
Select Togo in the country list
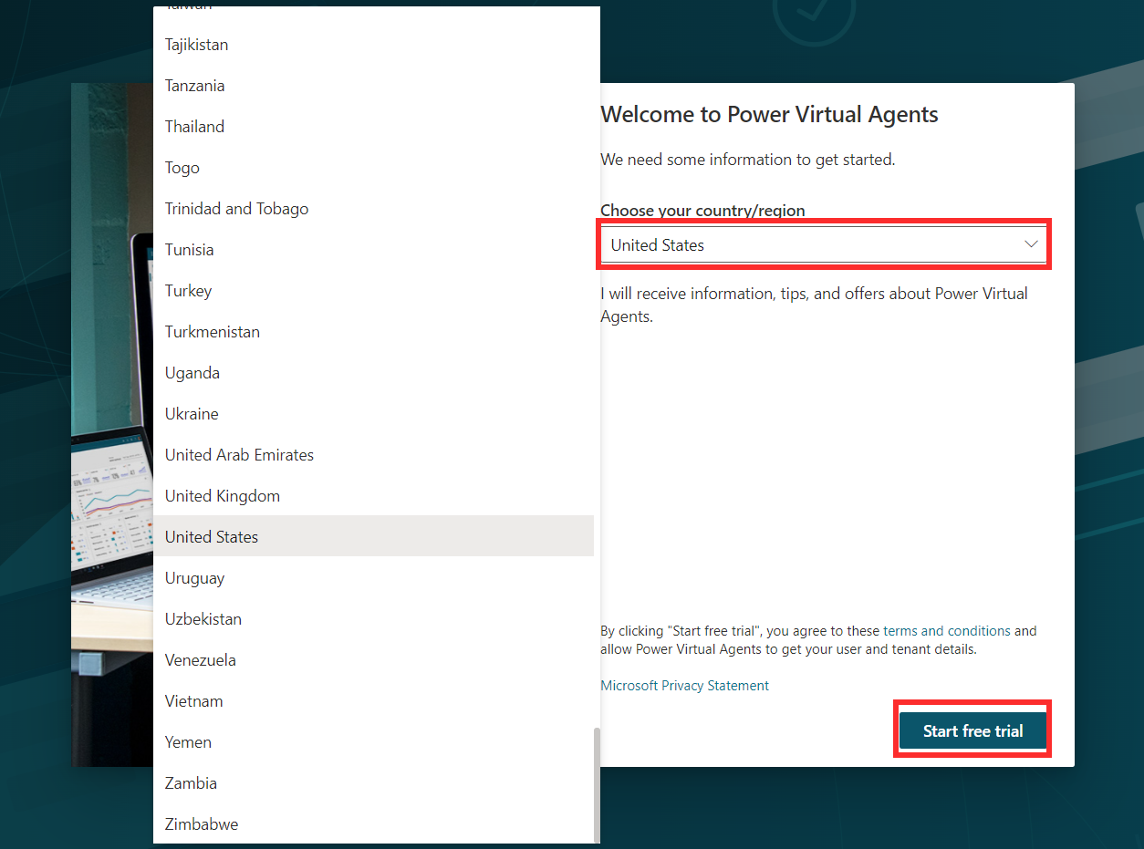[373, 168]
